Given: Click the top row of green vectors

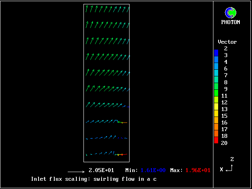Looking at the screenshot, I should [x=106, y=8].
